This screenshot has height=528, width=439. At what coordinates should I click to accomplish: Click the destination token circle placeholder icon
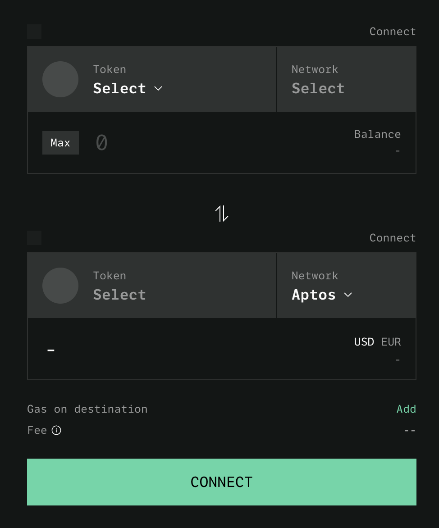point(60,286)
